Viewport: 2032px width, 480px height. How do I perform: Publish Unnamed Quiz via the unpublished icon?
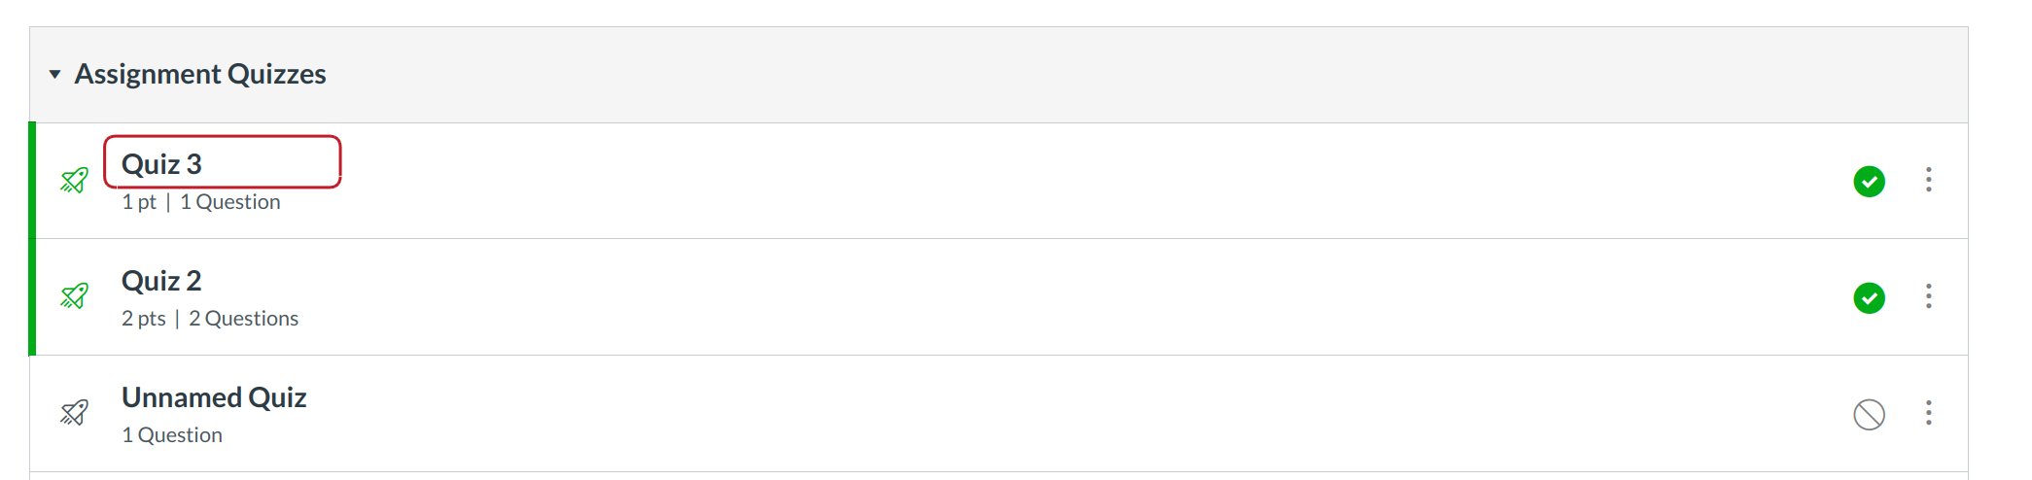point(1869,414)
